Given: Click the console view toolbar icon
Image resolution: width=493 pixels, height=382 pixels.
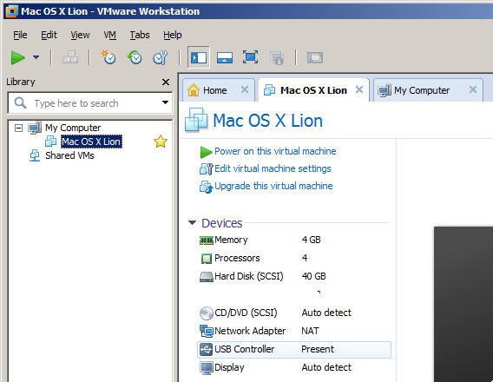Looking at the screenshot, I should click(x=315, y=57).
